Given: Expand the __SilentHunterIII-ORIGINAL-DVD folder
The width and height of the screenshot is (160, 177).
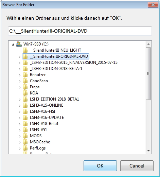Looking at the screenshot, I should click(x=19, y=57).
